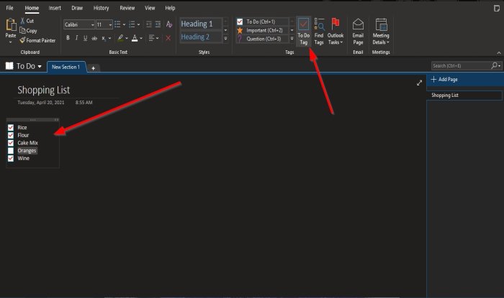Viewport: 504px width, 298px height.
Task: Uncheck the Rice checkbox
Action: tap(11, 128)
